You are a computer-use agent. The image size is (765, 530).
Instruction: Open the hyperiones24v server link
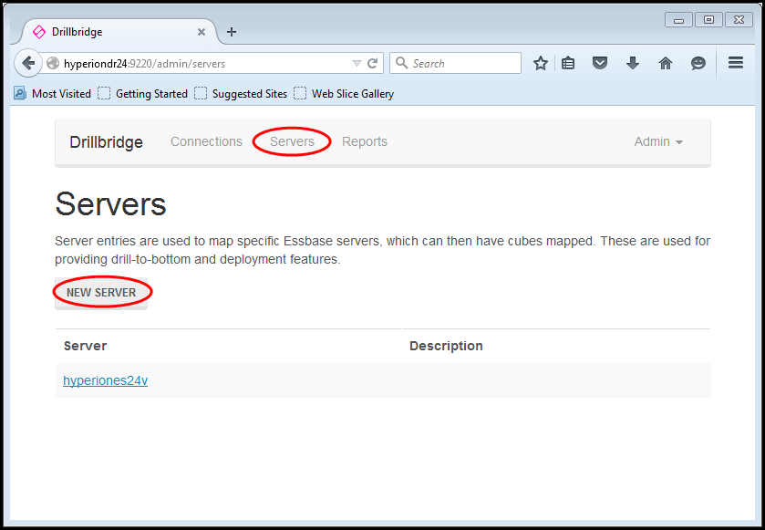(x=106, y=380)
